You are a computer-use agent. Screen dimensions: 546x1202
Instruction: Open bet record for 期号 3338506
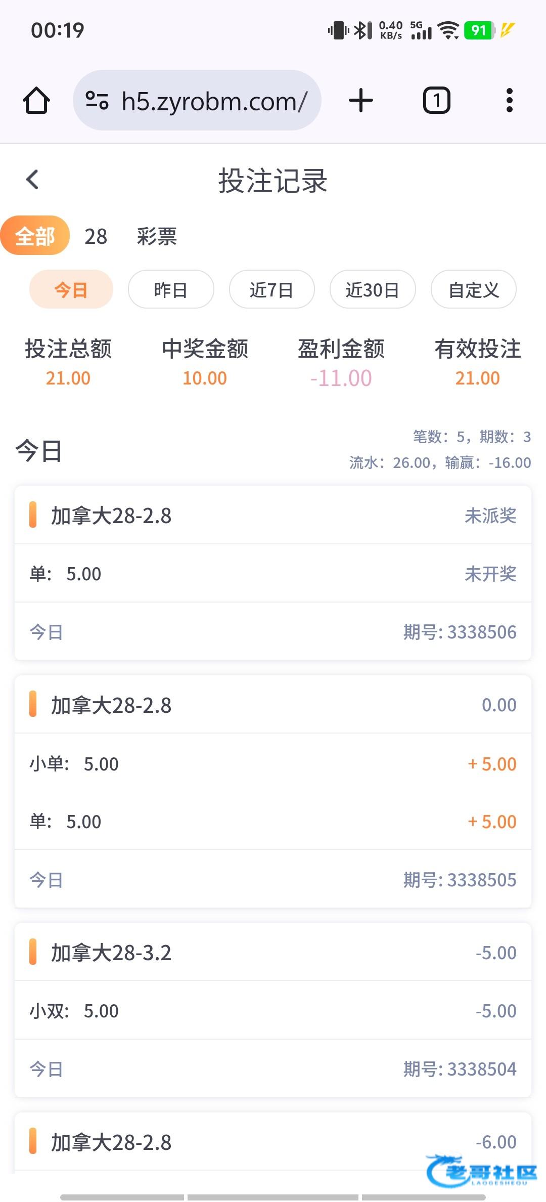coord(273,573)
